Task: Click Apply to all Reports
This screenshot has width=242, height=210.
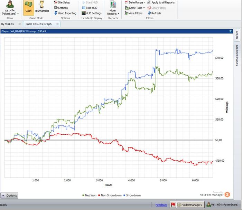Action: (x=161, y=2)
